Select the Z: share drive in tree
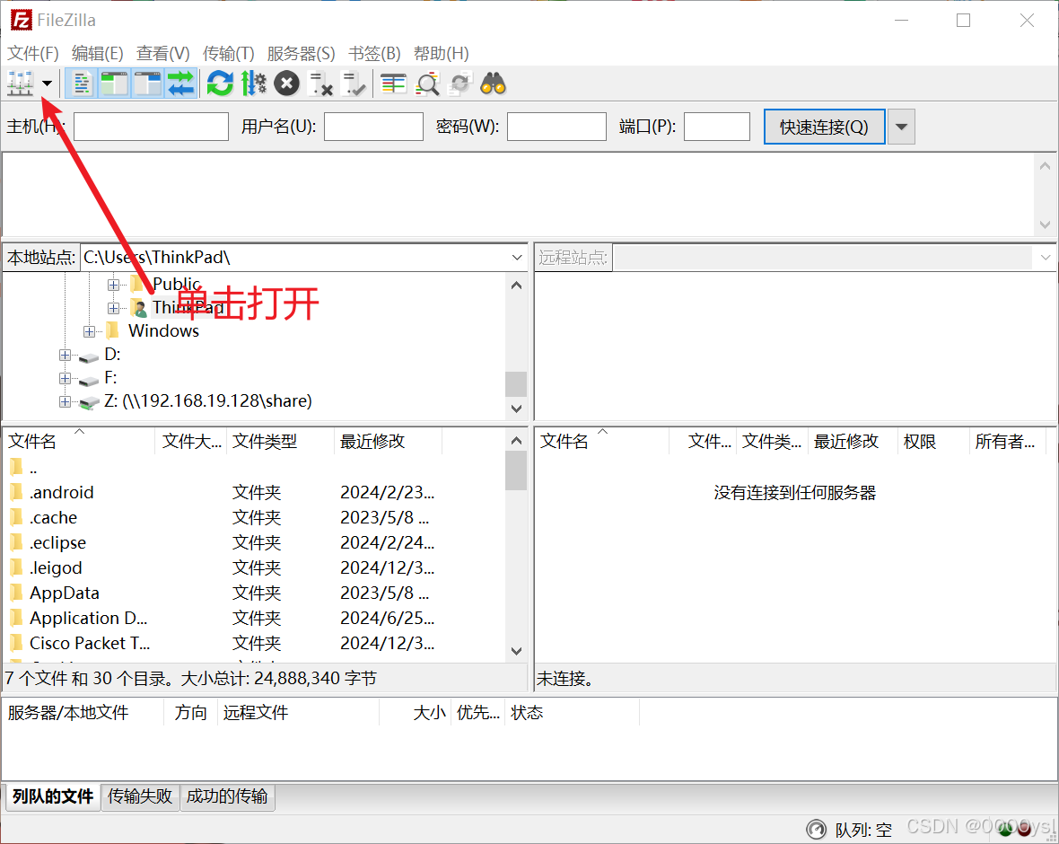The width and height of the screenshot is (1059, 844). tap(208, 401)
